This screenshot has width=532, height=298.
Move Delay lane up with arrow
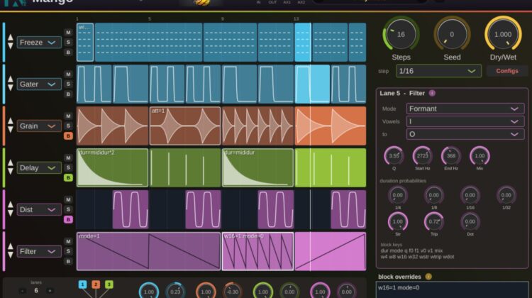[x=11, y=163]
